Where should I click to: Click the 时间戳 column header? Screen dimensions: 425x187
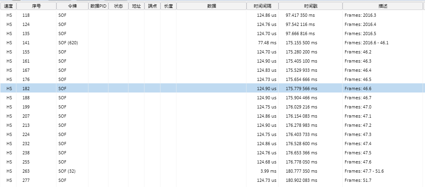310,6
